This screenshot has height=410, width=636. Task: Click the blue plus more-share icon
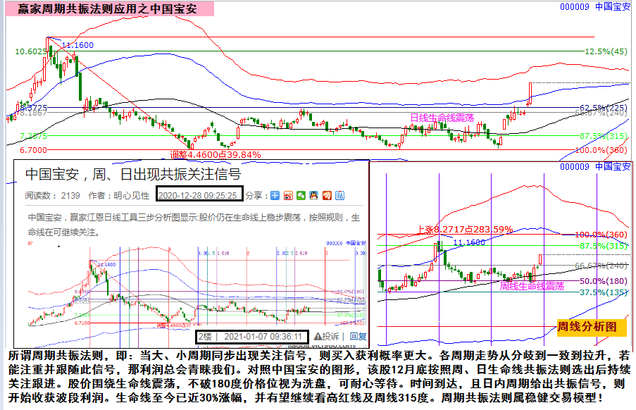click(275, 195)
